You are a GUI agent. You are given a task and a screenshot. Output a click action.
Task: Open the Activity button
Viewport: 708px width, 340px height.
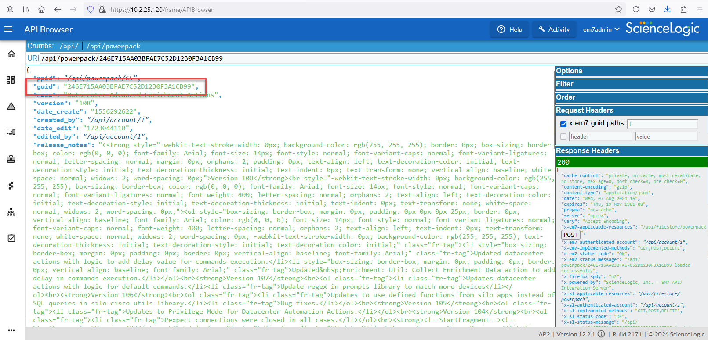click(x=554, y=29)
